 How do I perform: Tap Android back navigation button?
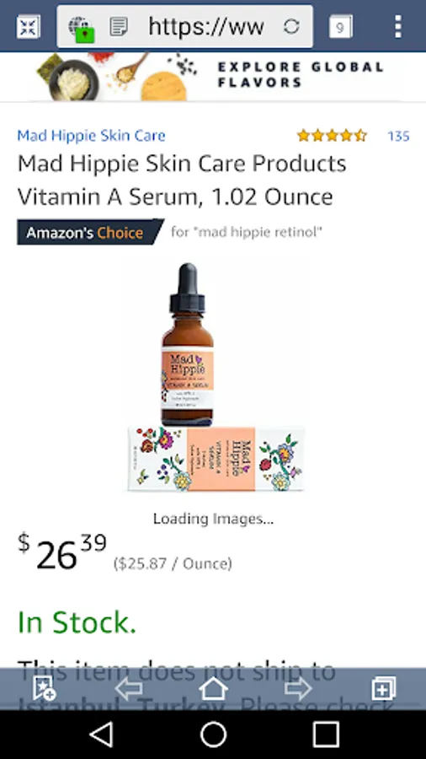[102, 735]
